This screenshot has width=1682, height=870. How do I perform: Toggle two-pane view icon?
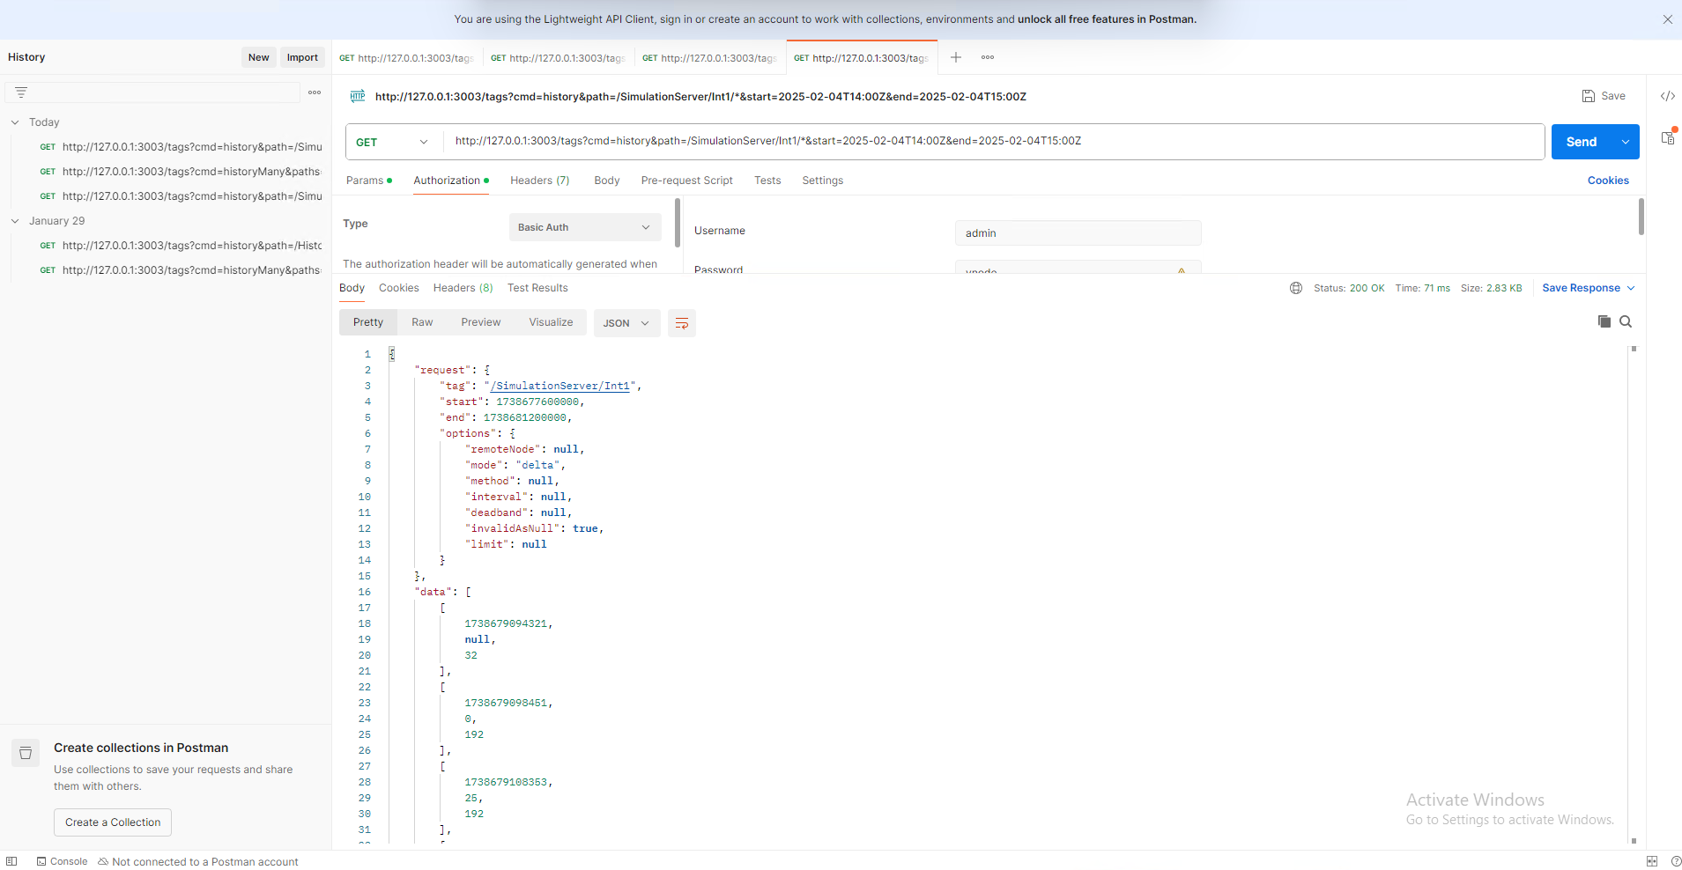tap(1652, 861)
